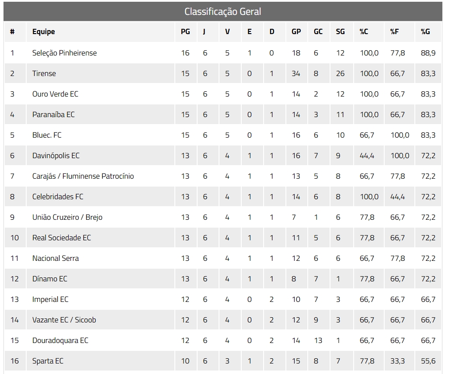Select Davinópolis EC in the table
The height and width of the screenshot is (374, 452).
coord(56,156)
